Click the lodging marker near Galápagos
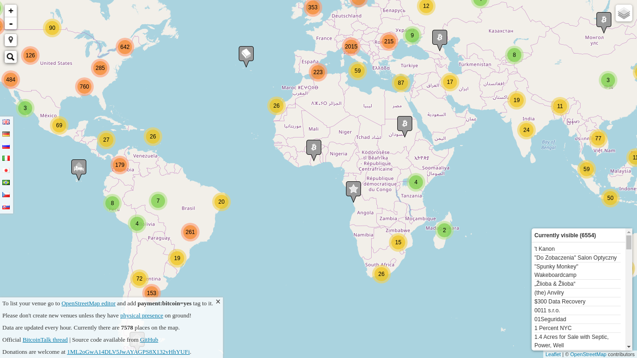The width and height of the screenshot is (637, 358). (x=79, y=168)
